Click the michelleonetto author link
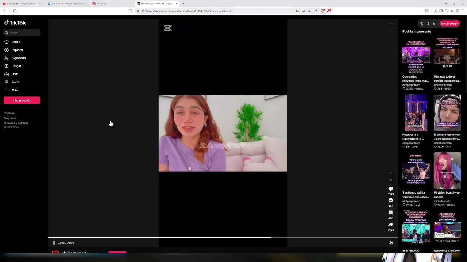Screen dimensions: 467x262 (x=443, y=201)
